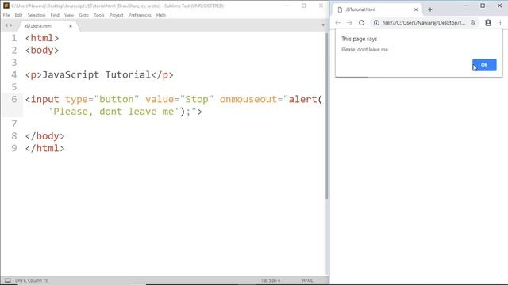Open the Project menu
508x285 pixels.
tap(116, 15)
